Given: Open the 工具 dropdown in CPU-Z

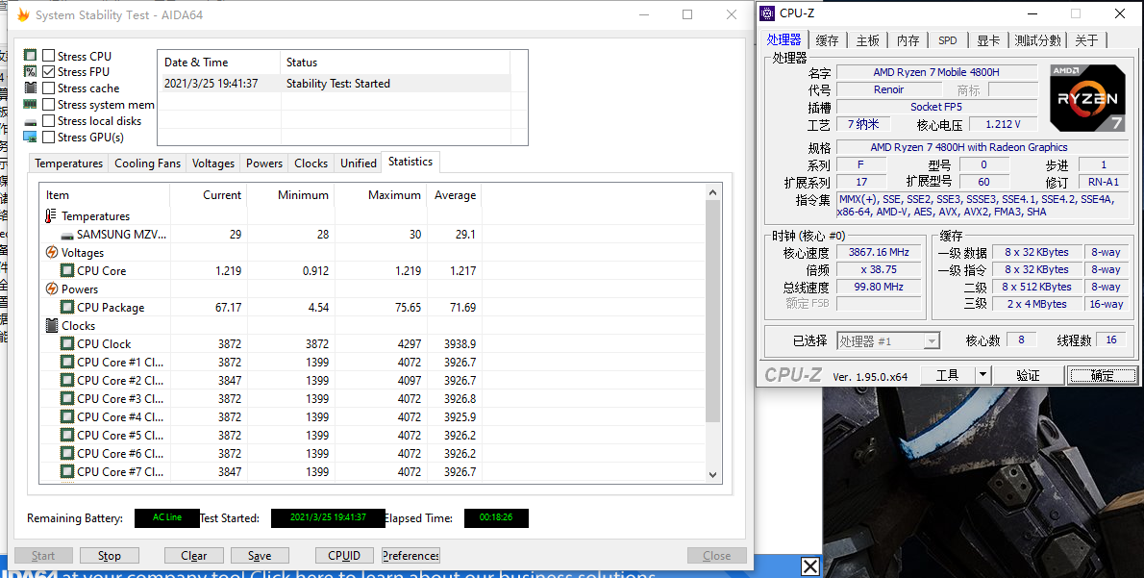Looking at the screenshot, I should point(984,375).
